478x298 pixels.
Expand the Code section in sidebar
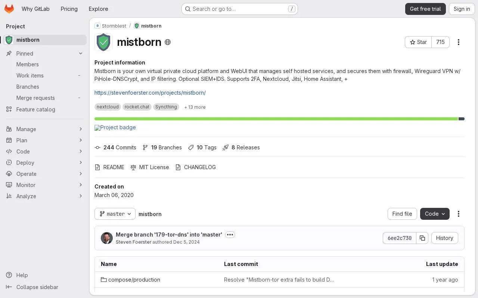[x=45, y=152]
